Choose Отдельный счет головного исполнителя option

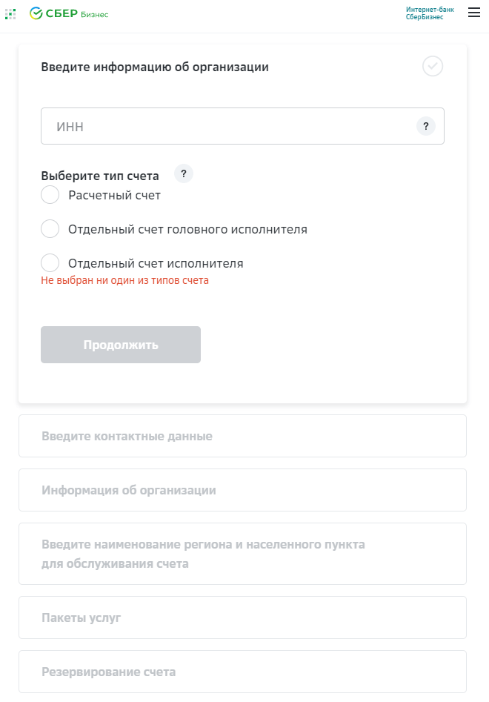[50, 228]
